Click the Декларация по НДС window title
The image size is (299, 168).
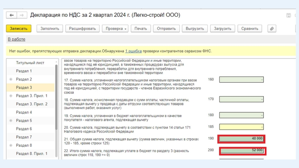pos(105,15)
